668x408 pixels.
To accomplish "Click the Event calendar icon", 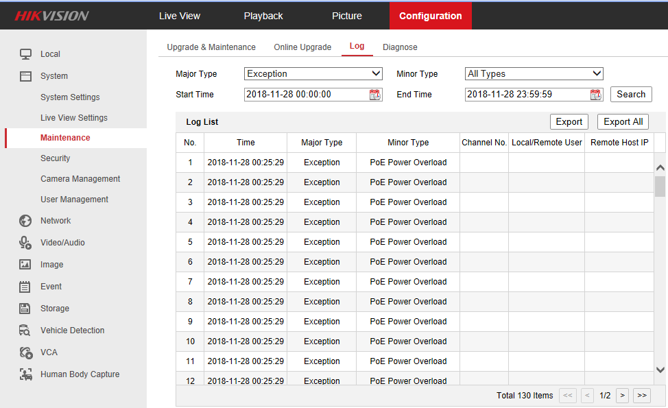I will click(25, 287).
